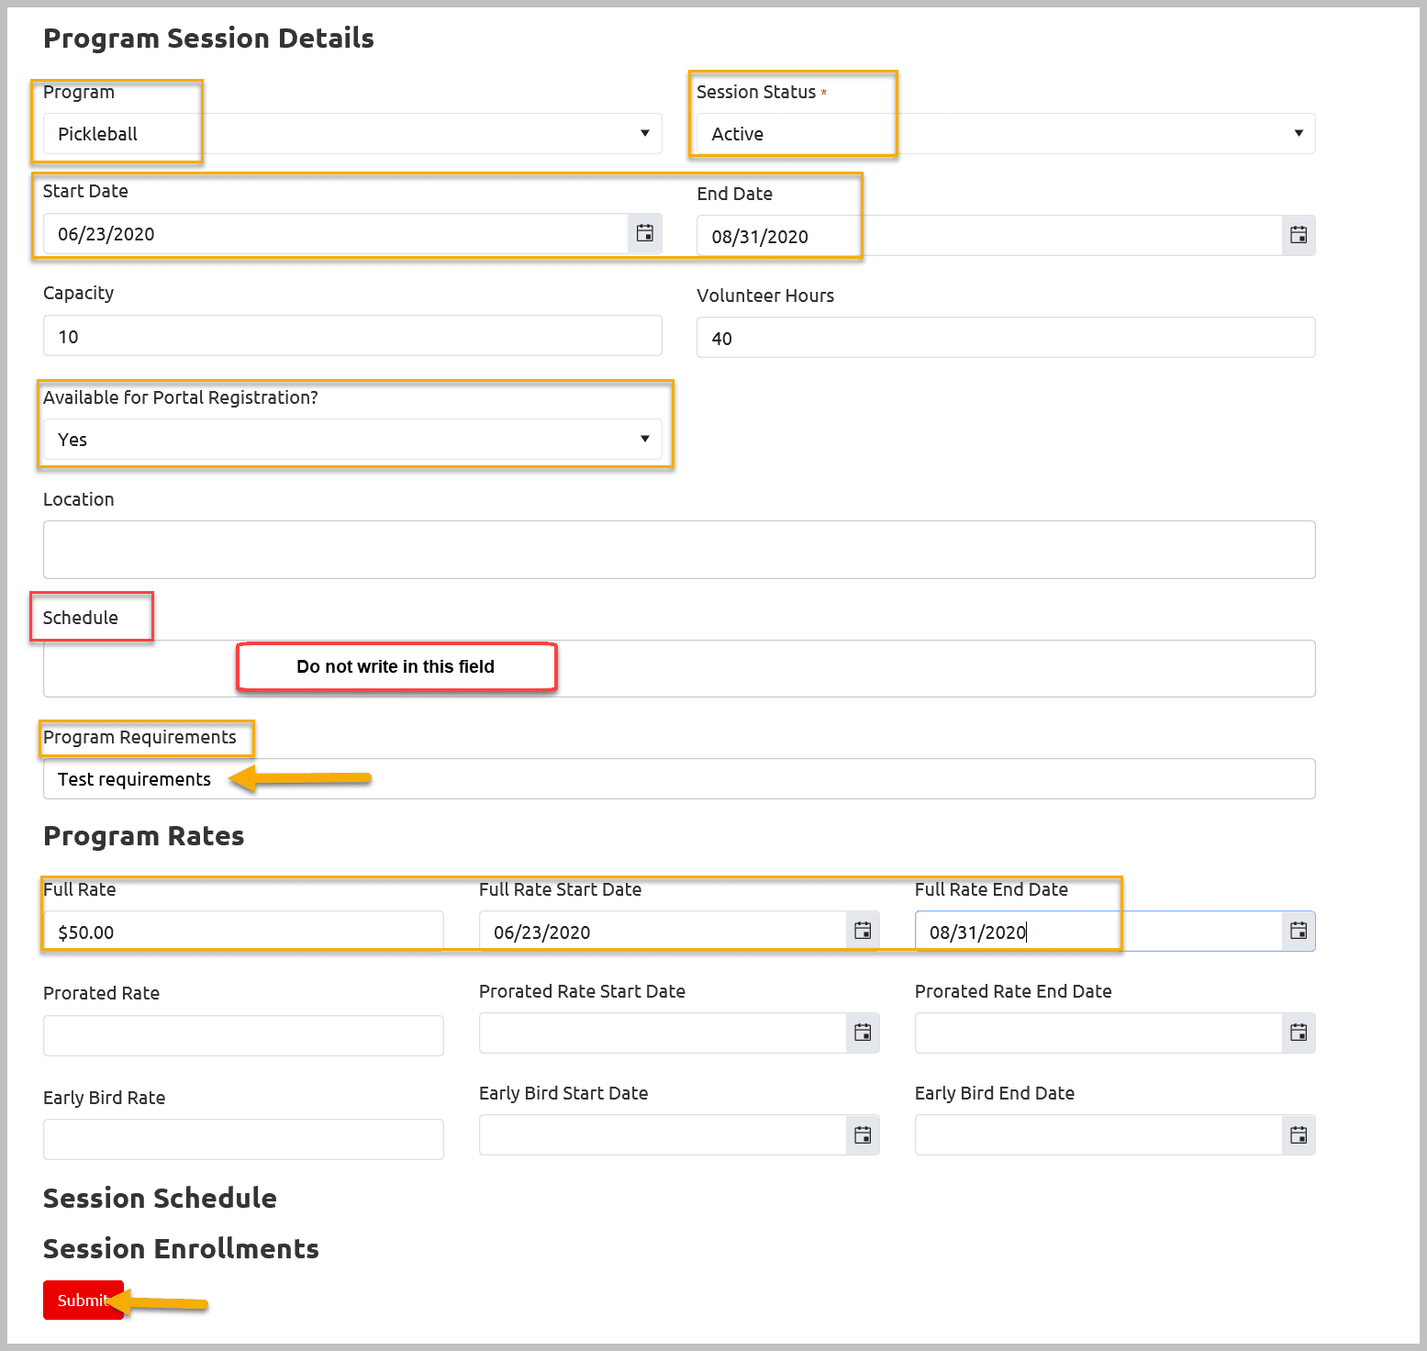This screenshot has width=1427, height=1351.
Task: Click the Early Bird End Date field
Action: [x=1098, y=1135]
